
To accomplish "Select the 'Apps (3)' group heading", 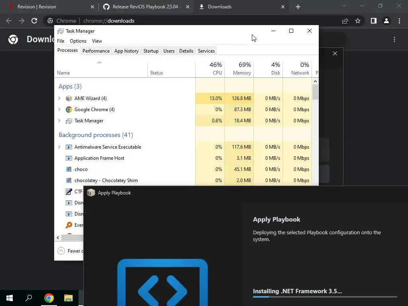I will (x=70, y=86).
